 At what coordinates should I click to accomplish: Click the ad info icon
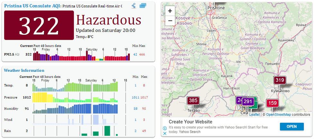pyautogui.click(x=165, y=128)
